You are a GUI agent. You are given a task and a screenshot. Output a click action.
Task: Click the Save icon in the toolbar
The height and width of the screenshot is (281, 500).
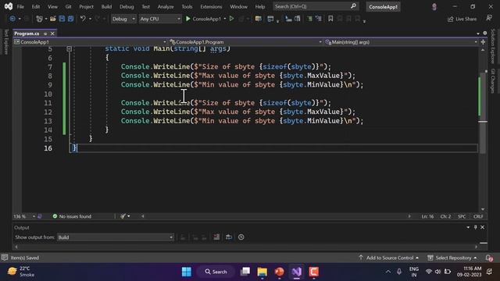(x=62, y=19)
